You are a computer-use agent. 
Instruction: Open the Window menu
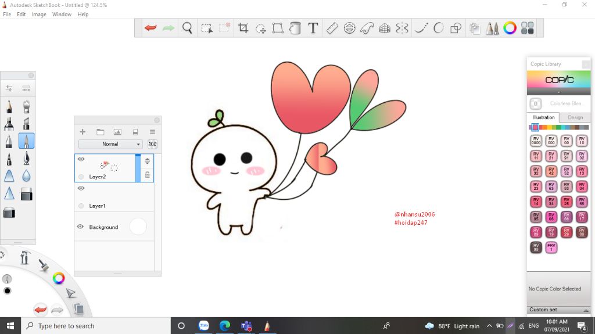[62, 15]
